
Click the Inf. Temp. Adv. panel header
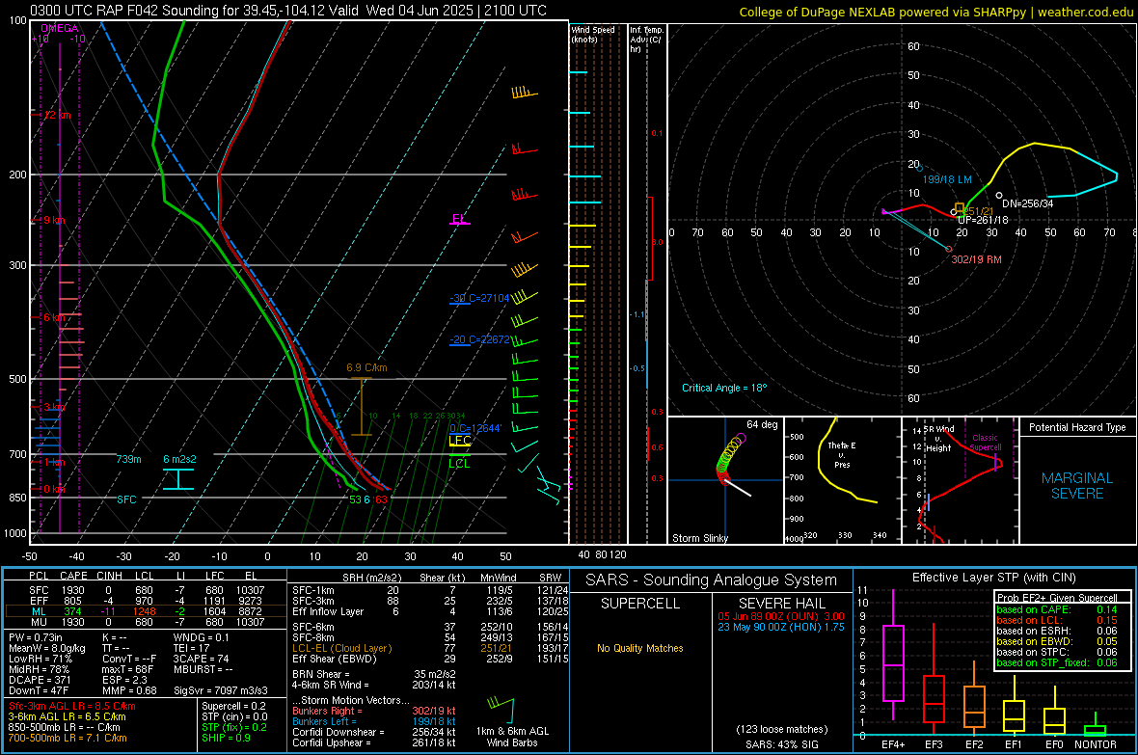(645, 40)
